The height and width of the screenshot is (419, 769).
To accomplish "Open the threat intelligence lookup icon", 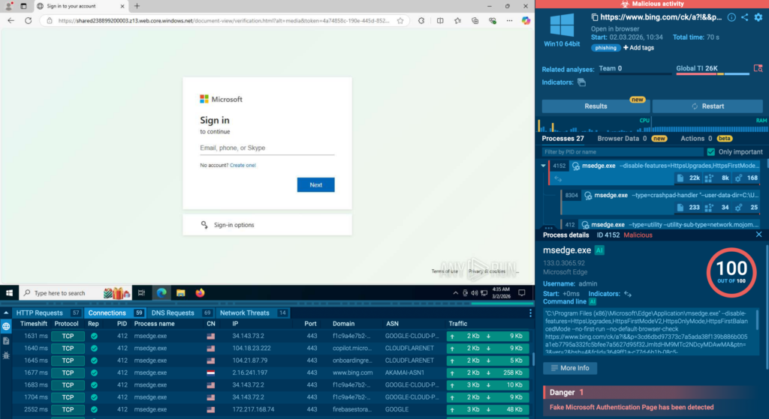I will pos(758,68).
